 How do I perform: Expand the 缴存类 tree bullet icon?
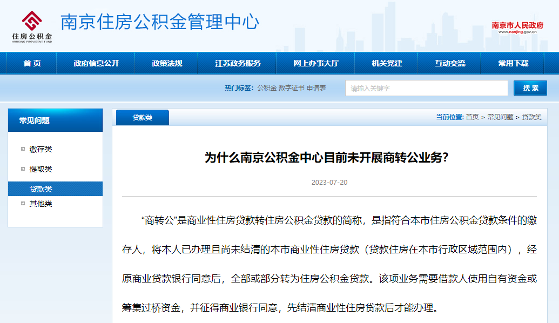[x=23, y=149]
